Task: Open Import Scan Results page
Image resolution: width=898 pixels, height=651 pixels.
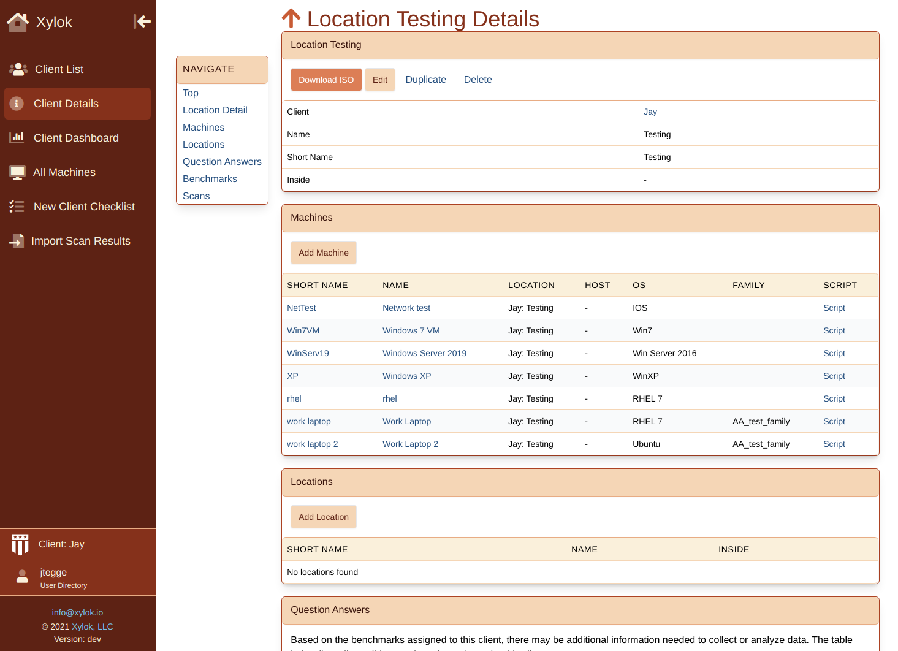Action: click(x=81, y=241)
